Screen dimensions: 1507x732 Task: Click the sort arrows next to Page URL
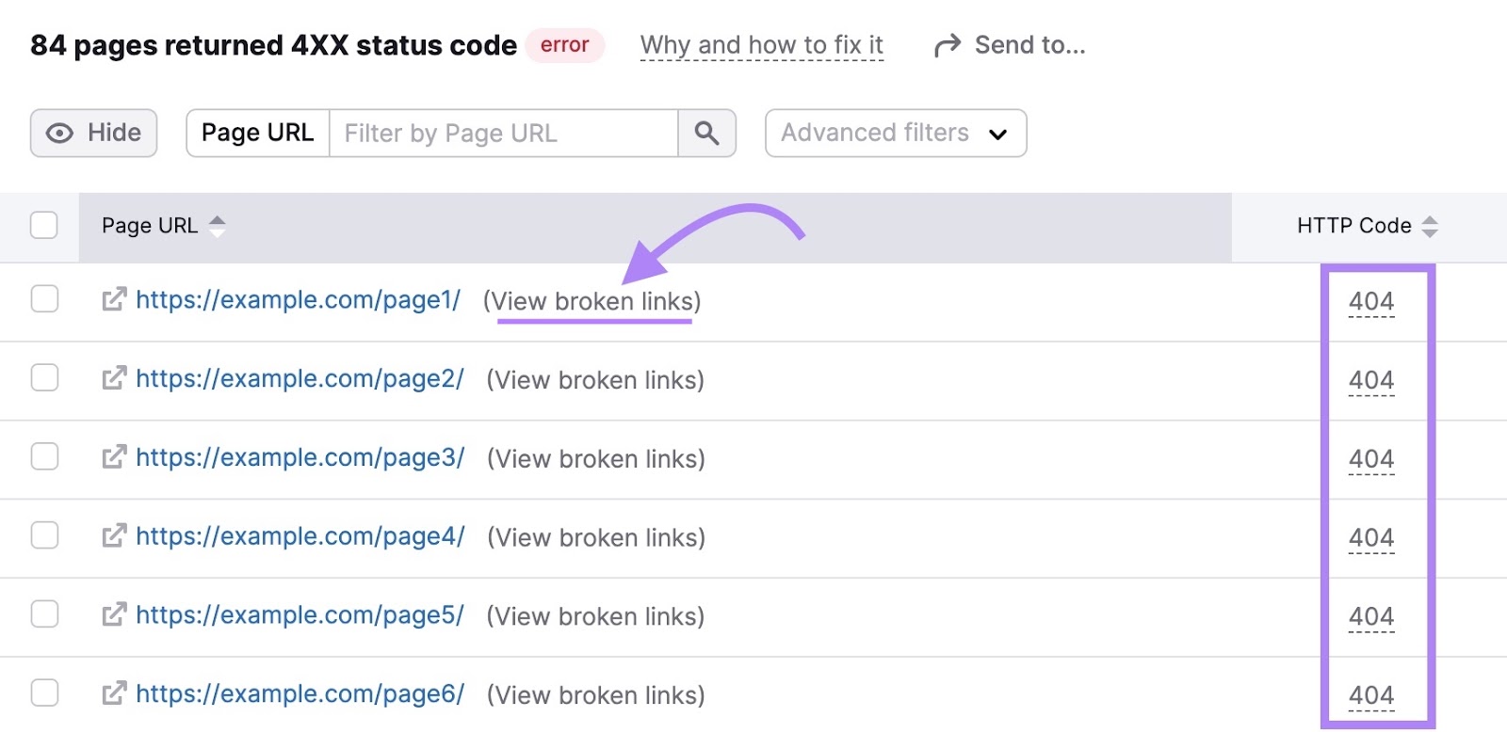(x=217, y=226)
